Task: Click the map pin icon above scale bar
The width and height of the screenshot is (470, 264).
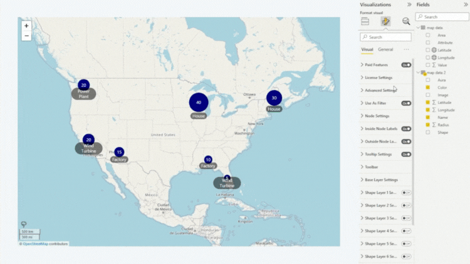Action: point(24,224)
